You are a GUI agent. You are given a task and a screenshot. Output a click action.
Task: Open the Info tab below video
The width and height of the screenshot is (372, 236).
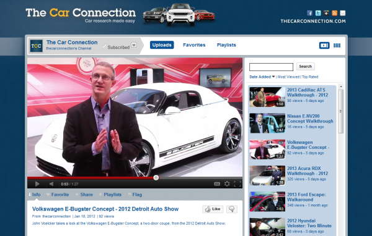pos(35,195)
